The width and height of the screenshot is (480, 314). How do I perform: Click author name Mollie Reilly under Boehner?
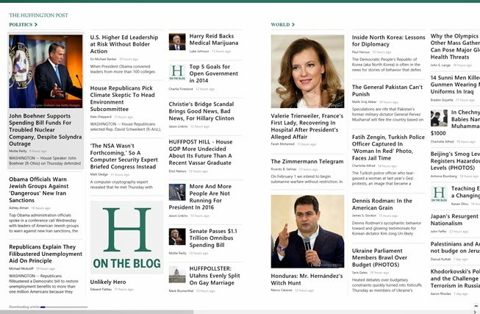(x=18, y=151)
